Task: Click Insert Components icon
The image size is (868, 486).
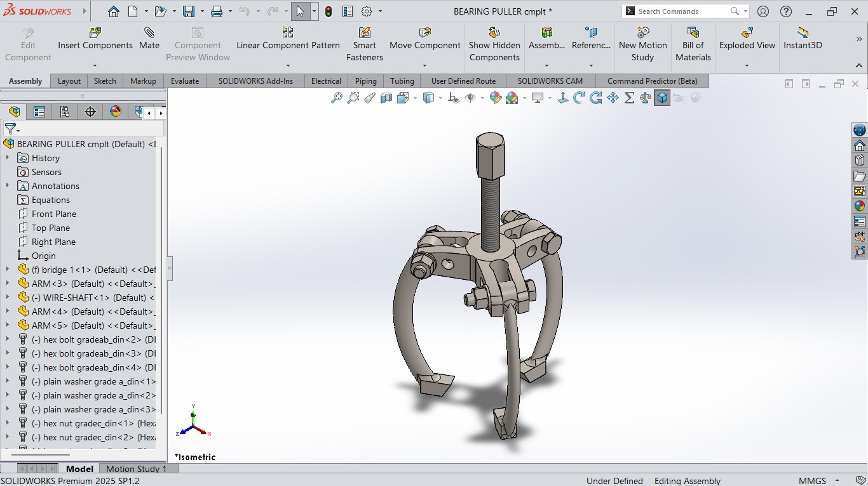Action: click(95, 32)
